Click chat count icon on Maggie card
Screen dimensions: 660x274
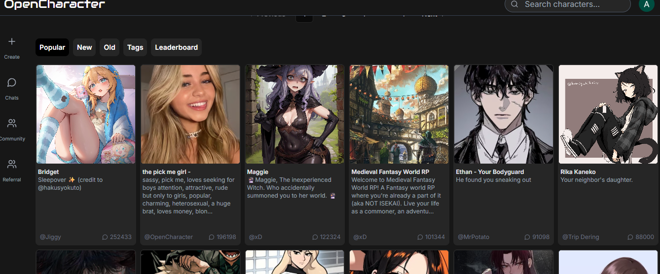click(x=315, y=237)
